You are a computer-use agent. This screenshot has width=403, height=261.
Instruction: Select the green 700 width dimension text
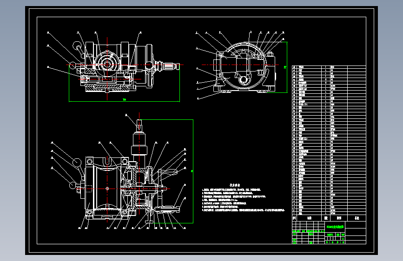125,100
